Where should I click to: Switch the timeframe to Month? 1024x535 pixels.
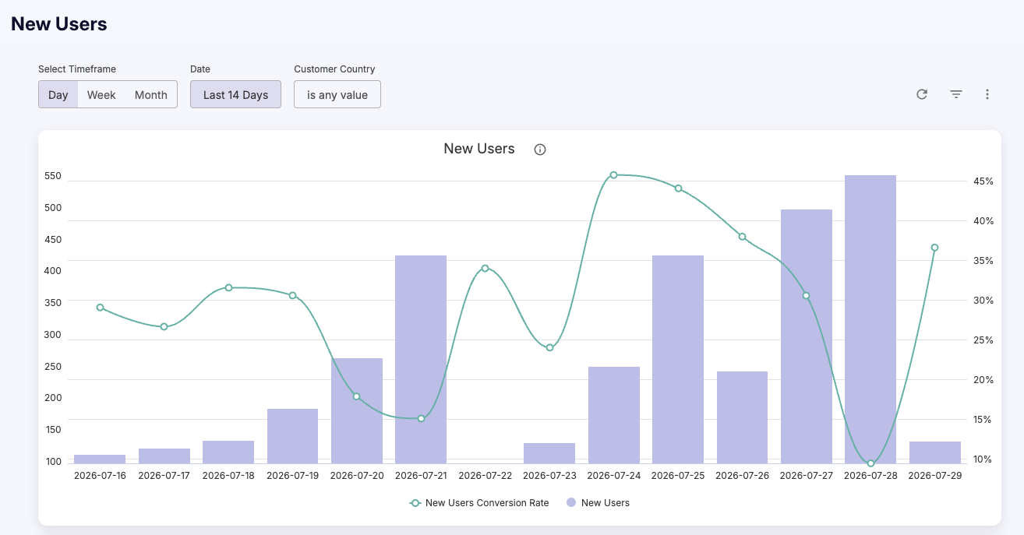pos(151,95)
